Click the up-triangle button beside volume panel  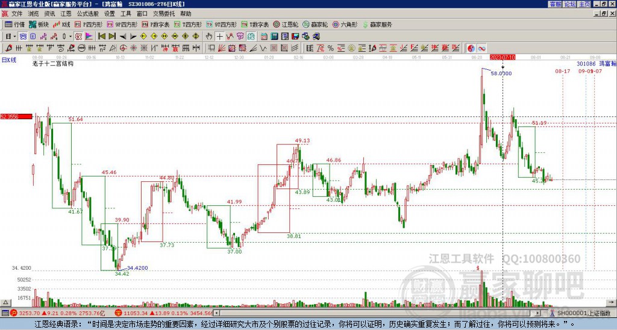click(5, 303)
